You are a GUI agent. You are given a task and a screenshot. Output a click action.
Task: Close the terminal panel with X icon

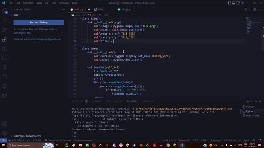point(260,101)
